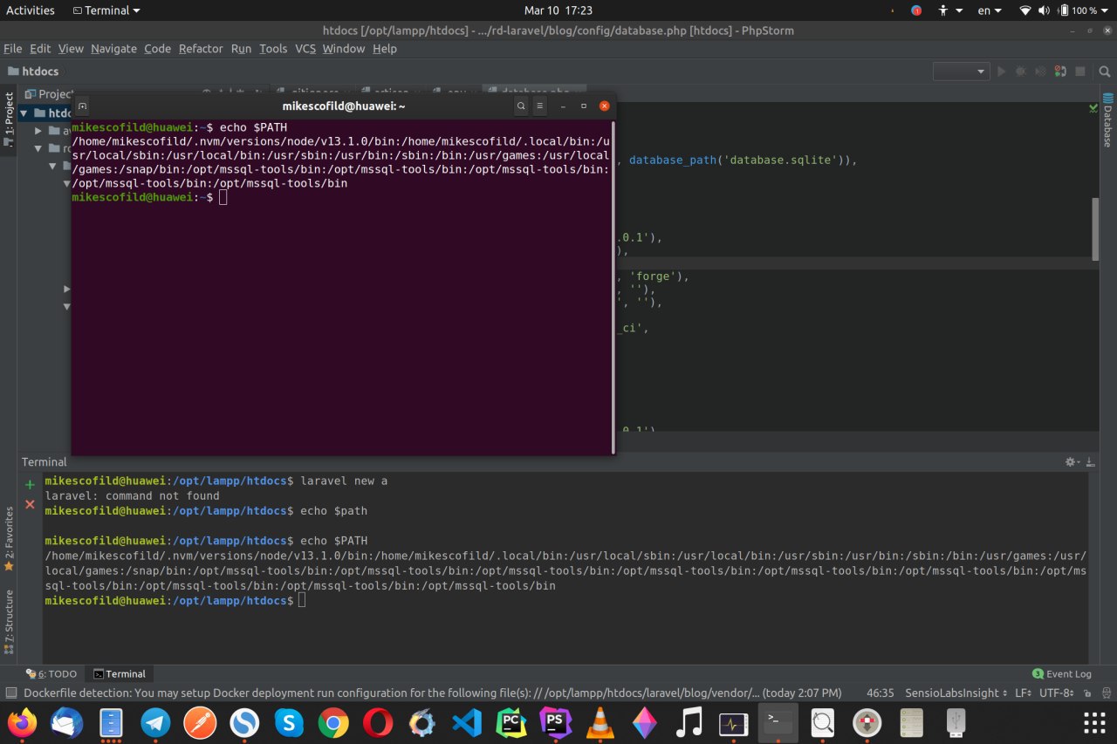The height and width of the screenshot is (744, 1117).
Task: Click Run with Coverage icon in toolbar
Action: (1040, 72)
